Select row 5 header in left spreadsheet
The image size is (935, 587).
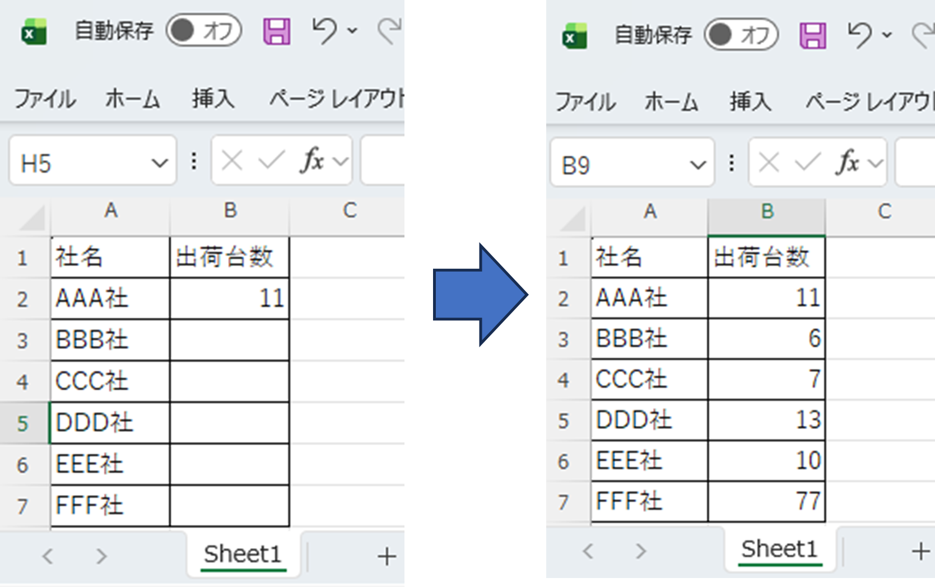pos(22,423)
